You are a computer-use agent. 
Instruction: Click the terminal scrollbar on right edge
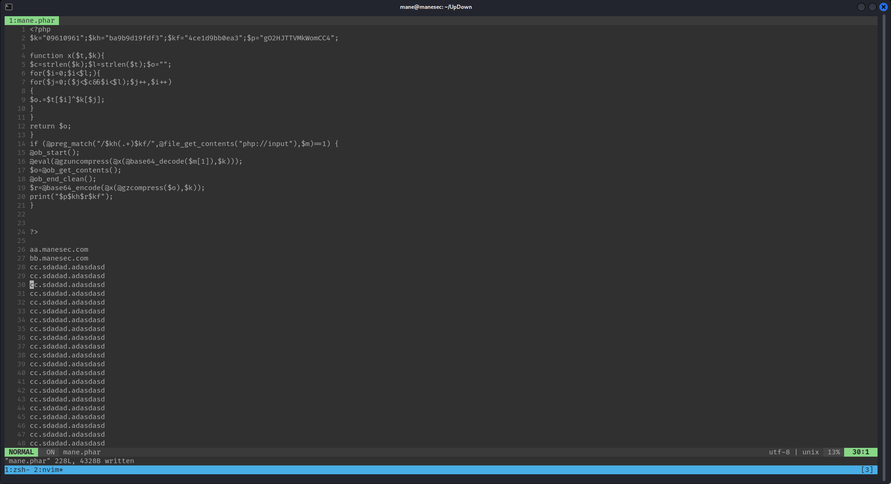[884, 248]
